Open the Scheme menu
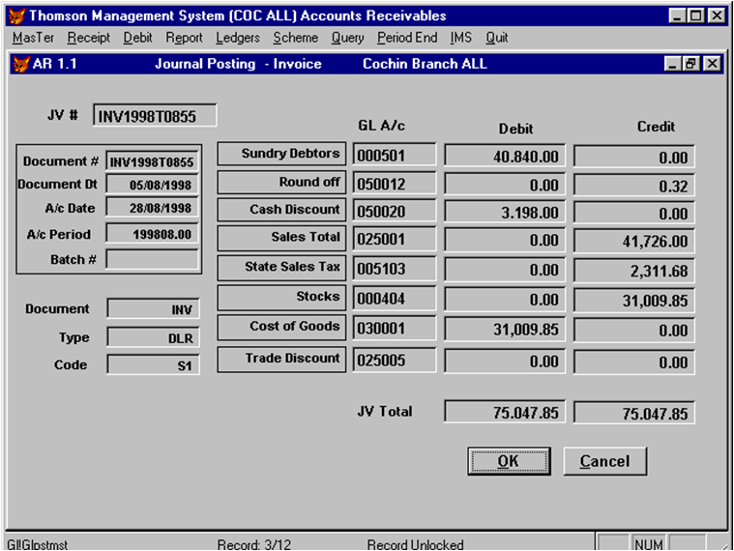734x551 pixels. 296,38
